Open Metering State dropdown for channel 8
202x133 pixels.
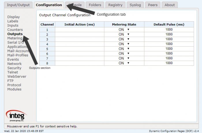[x=124, y=63]
